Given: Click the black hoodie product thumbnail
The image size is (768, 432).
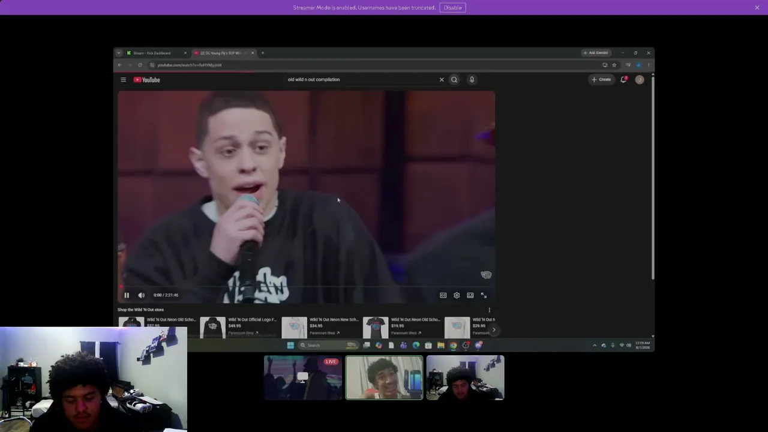Looking at the screenshot, I should point(212,328).
